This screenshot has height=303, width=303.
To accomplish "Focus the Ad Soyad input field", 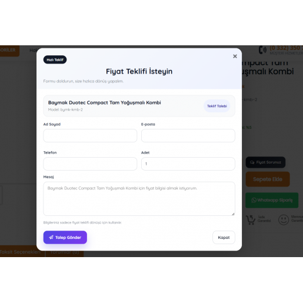I will pos(90,135).
